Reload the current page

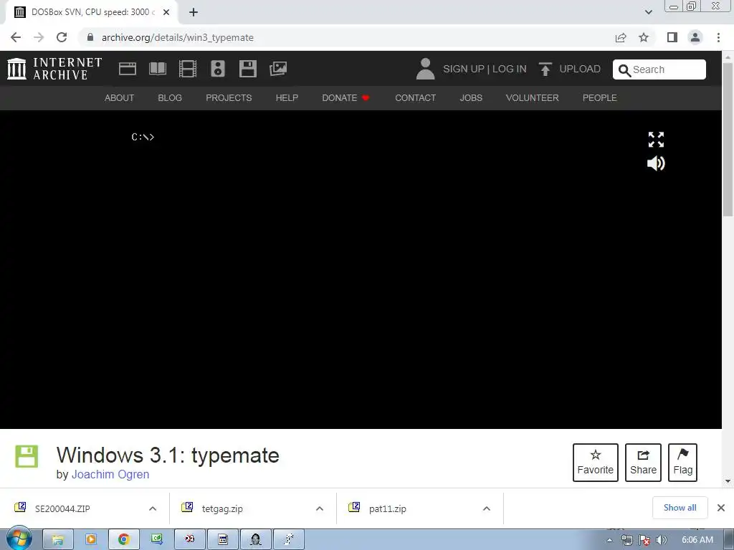coord(62,37)
